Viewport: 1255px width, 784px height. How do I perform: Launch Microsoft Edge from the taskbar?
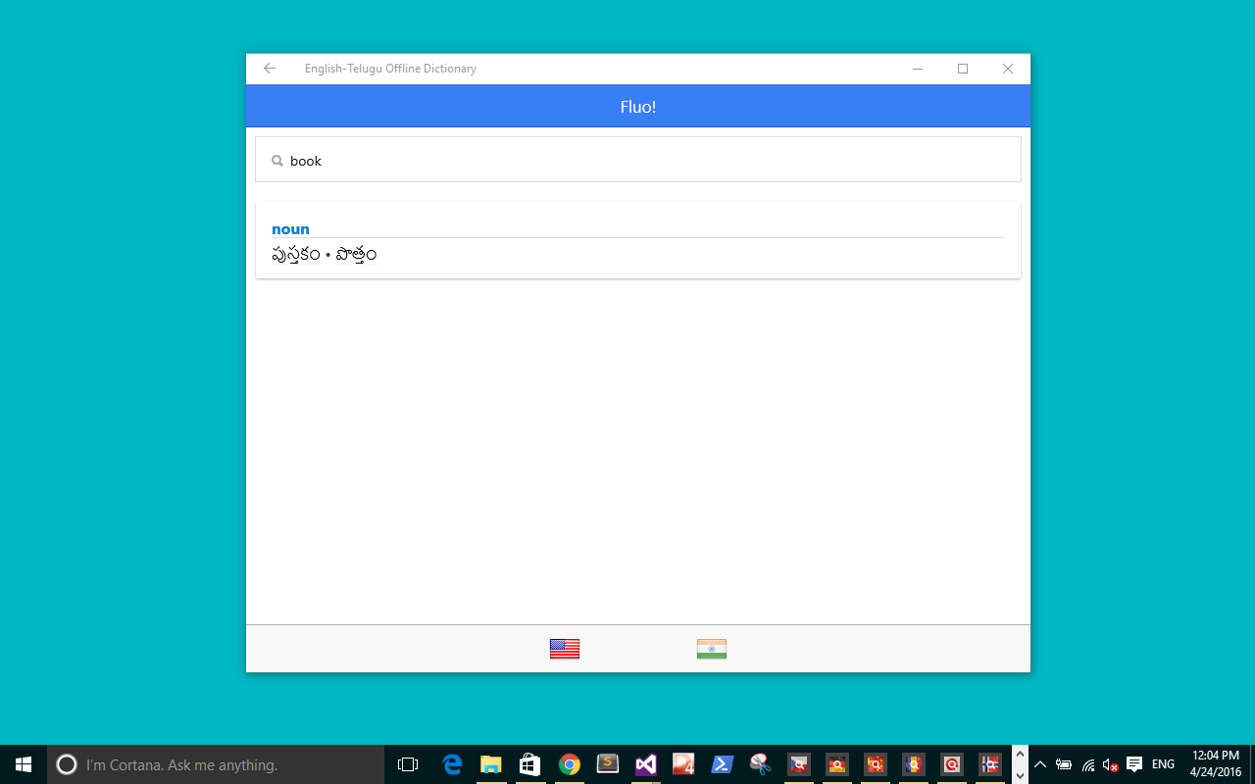pyautogui.click(x=452, y=764)
